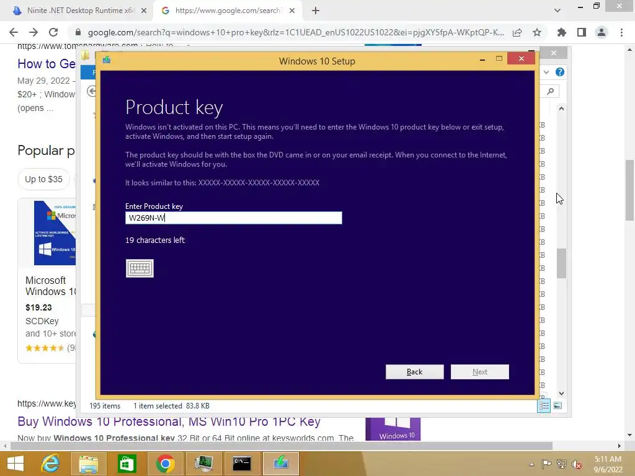
Task: Click the muted volume tray icon
Action: coord(577,464)
